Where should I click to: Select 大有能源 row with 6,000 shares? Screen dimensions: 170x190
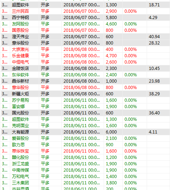[85, 132]
